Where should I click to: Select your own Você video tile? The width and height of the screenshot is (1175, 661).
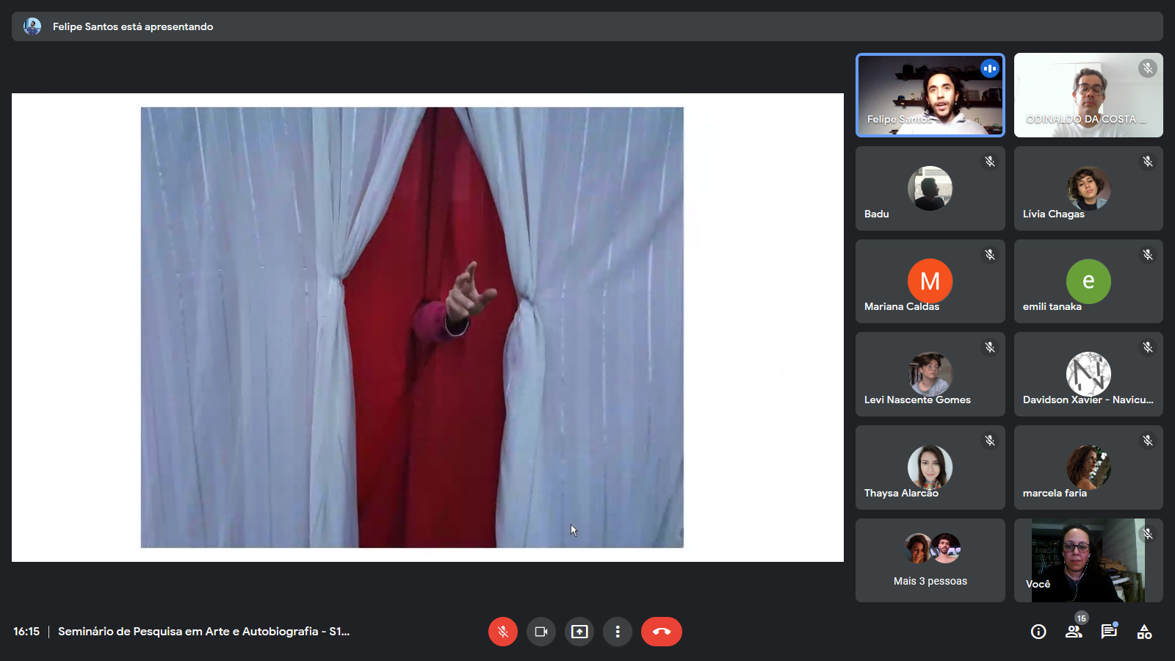[x=1088, y=560]
